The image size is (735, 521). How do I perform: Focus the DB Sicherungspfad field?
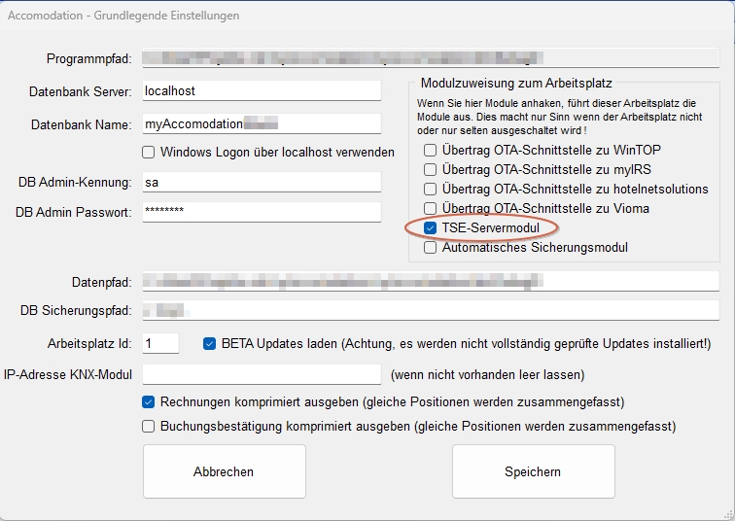(430, 310)
